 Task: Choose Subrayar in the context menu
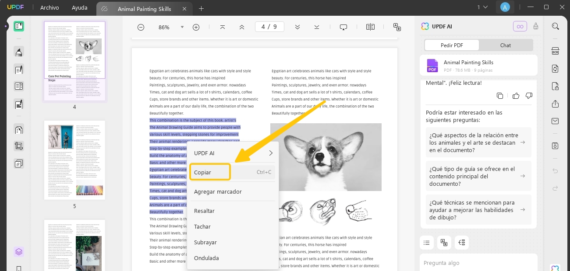click(233, 242)
